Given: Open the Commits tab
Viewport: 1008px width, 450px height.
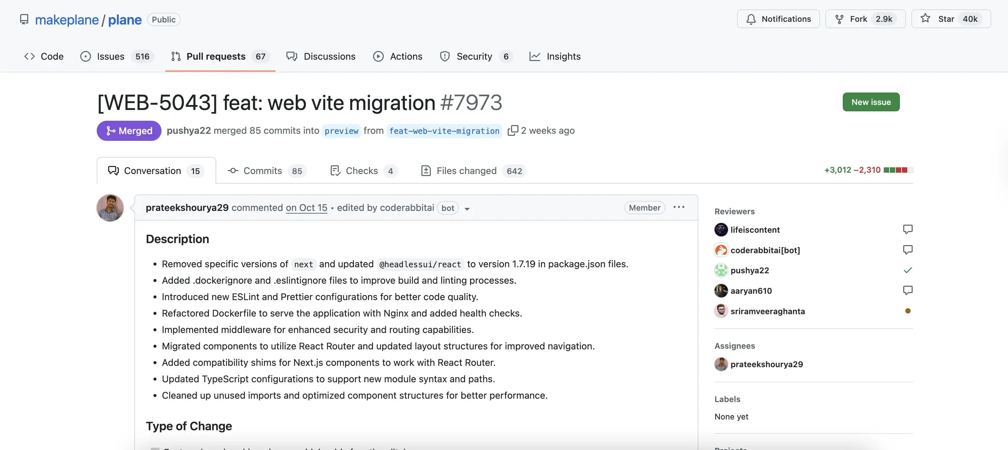Looking at the screenshot, I should click(262, 171).
